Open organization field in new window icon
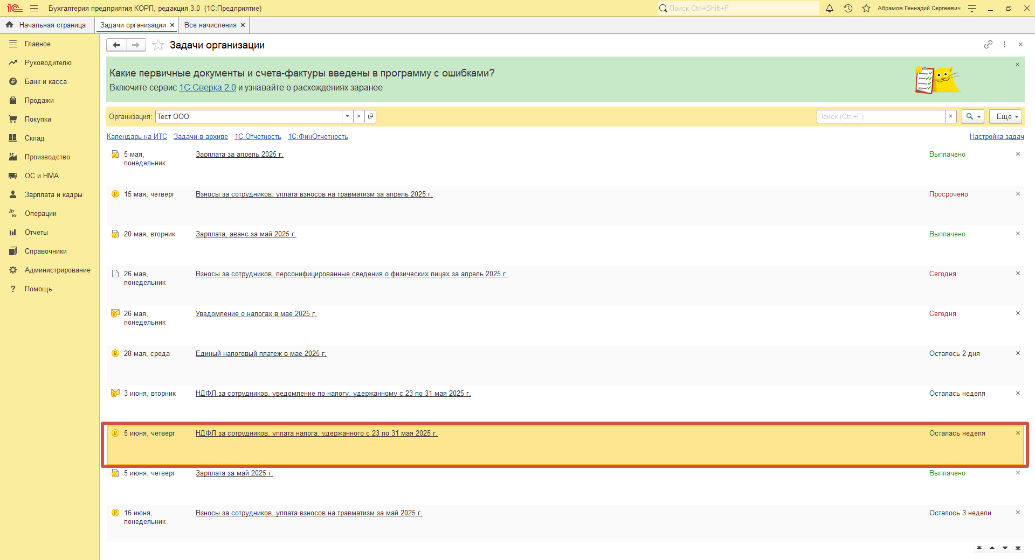 [x=370, y=116]
